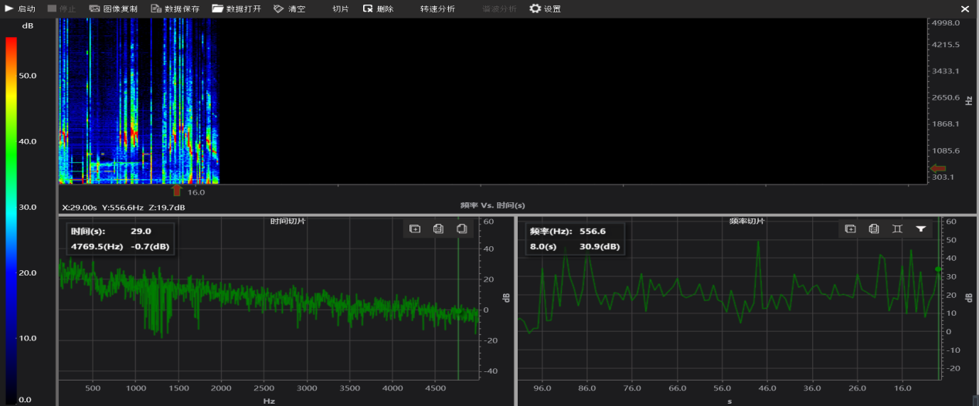
Task: Click the filter funnel icon in 频率切片 panel
Action: tap(920, 228)
